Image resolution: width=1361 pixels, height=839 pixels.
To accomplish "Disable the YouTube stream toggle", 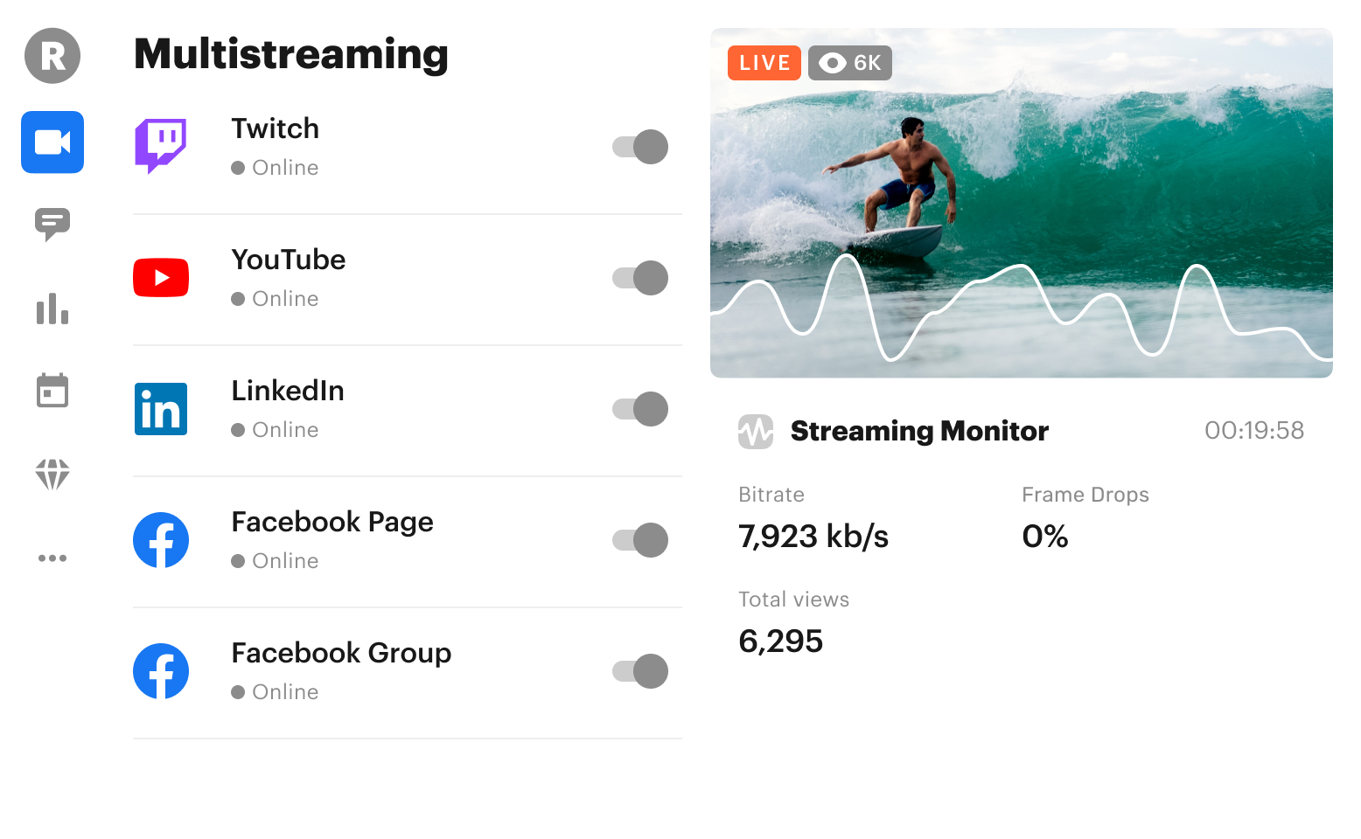I will [639, 278].
